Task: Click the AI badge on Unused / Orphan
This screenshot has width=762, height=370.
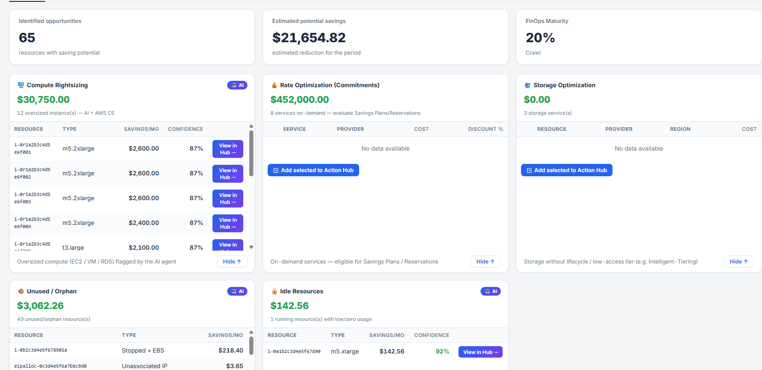Action: (x=237, y=291)
